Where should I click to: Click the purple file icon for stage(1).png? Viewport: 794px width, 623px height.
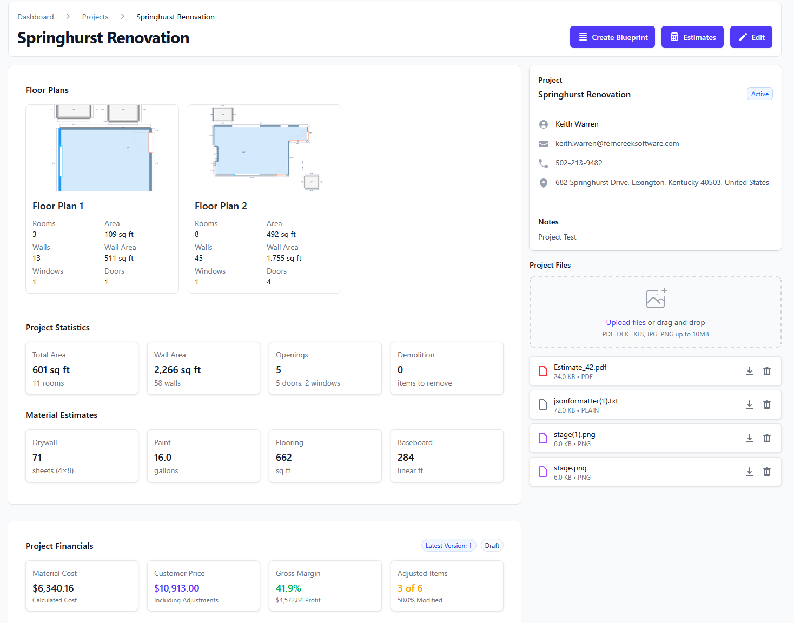[x=543, y=438]
